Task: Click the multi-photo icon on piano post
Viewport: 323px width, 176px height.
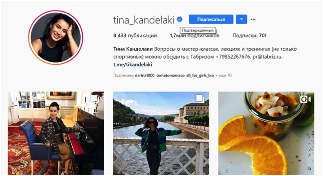Action: (x=95, y=98)
